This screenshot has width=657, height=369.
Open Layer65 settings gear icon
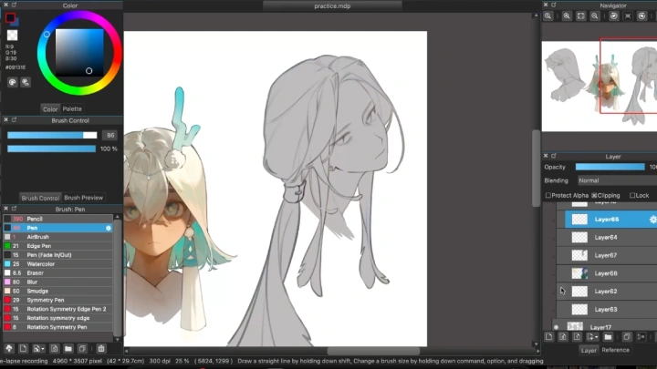click(652, 220)
